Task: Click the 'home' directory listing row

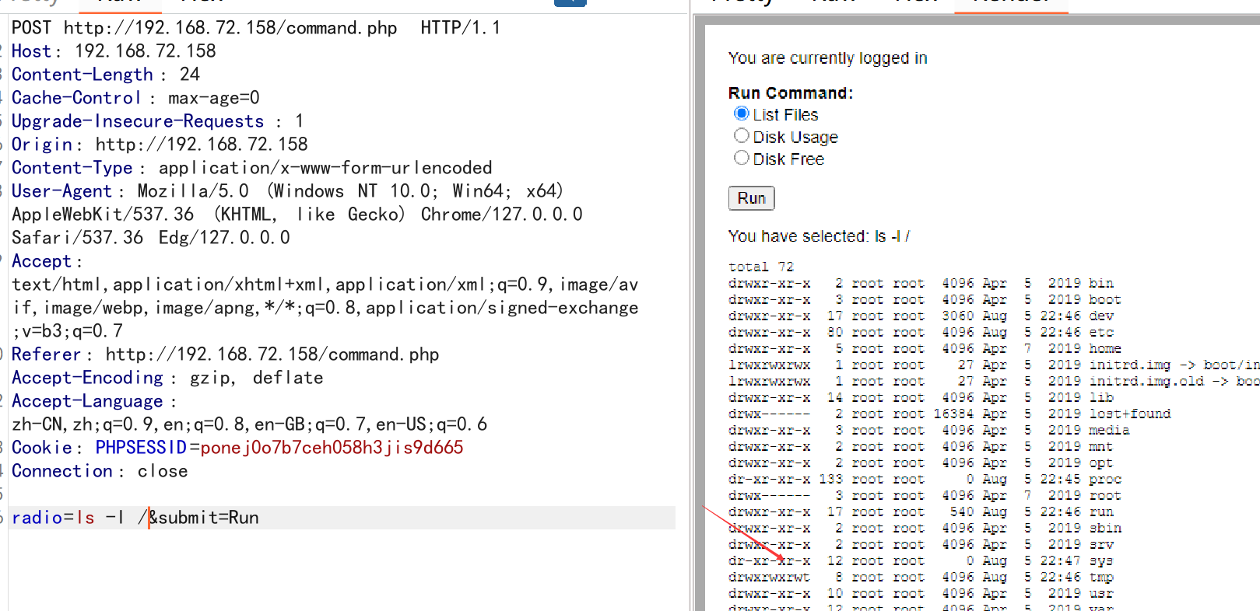Action: point(925,348)
